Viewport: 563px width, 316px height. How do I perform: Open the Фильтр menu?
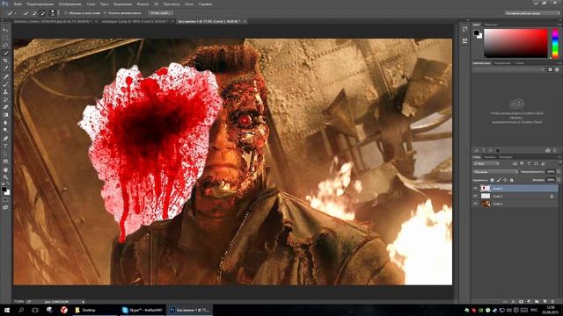pyautogui.click(x=143, y=4)
